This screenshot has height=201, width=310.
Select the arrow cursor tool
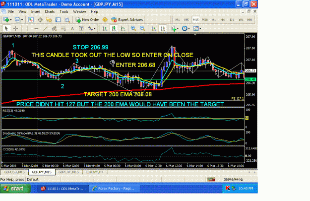(6, 28)
